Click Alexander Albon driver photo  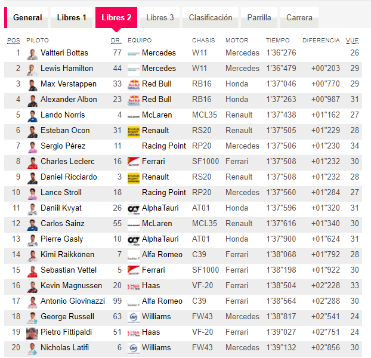click(x=32, y=101)
